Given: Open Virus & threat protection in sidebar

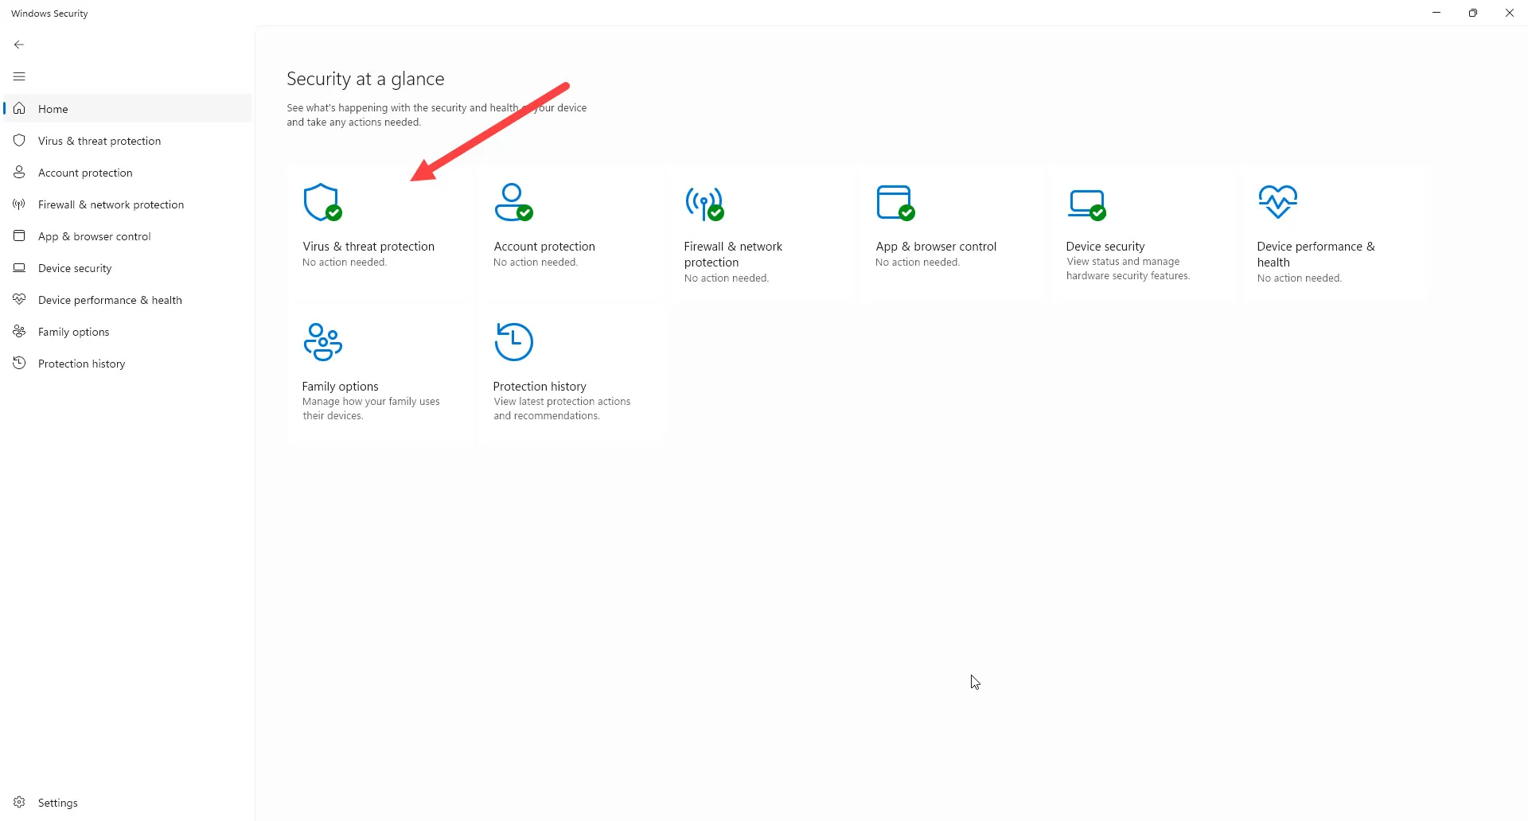Looking at the screenshot, I should click(99, 141).
